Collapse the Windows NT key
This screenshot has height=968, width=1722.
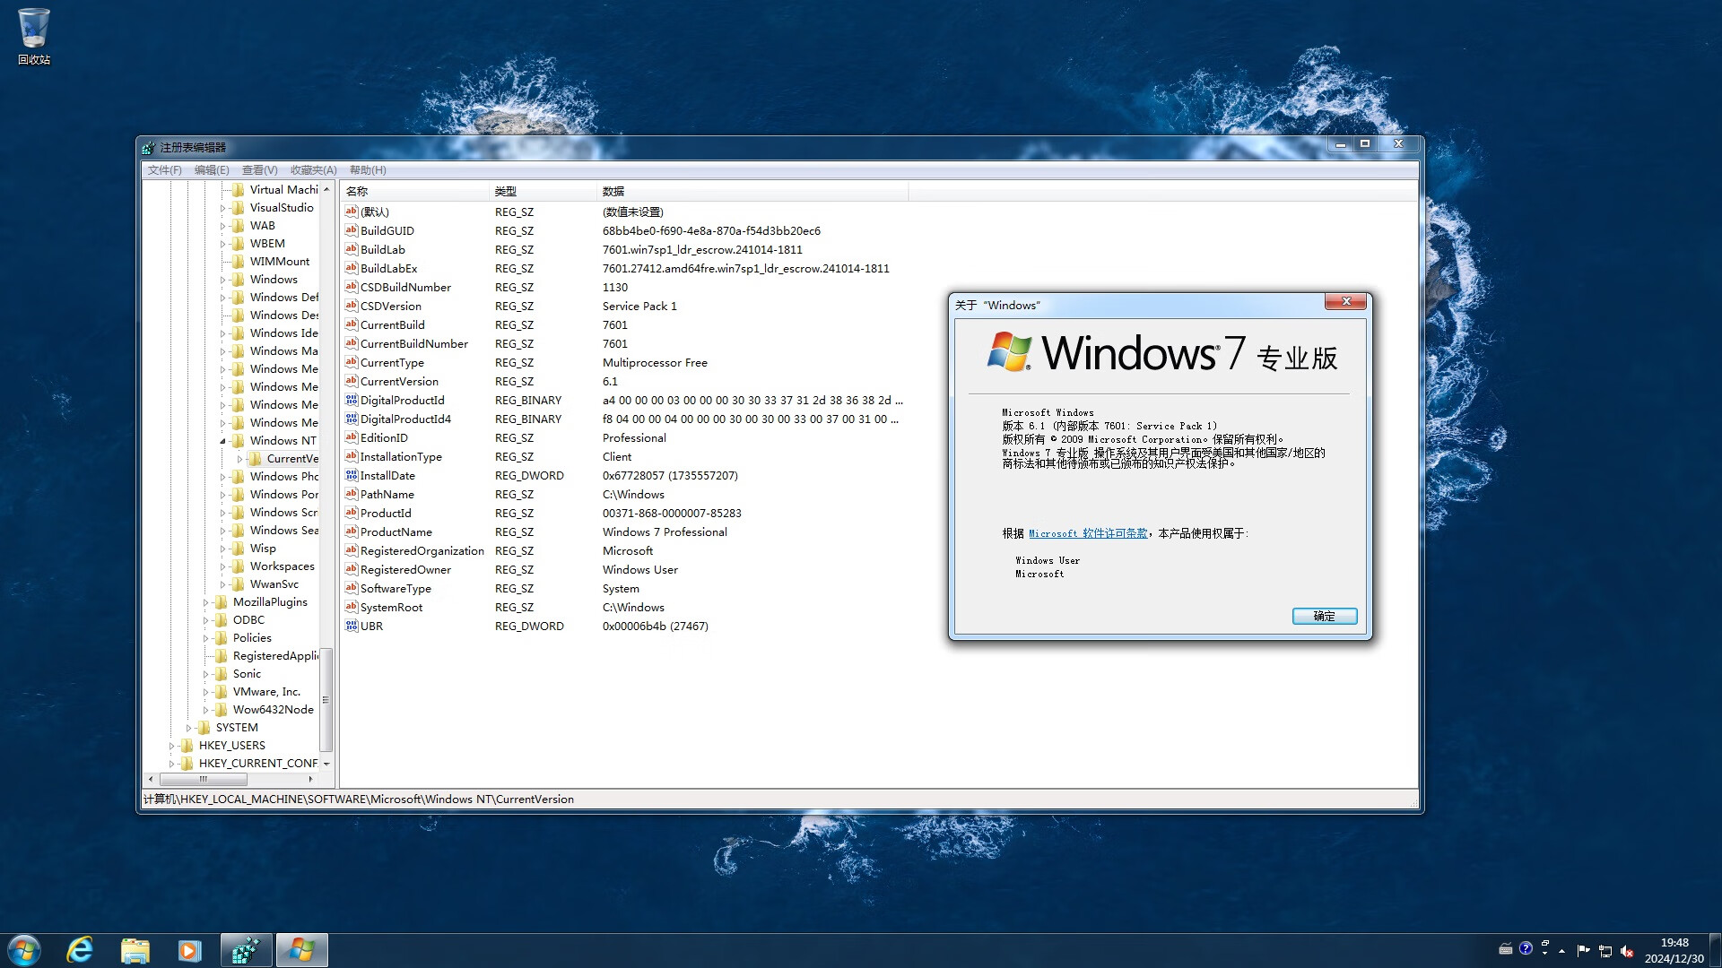point(221,440)
